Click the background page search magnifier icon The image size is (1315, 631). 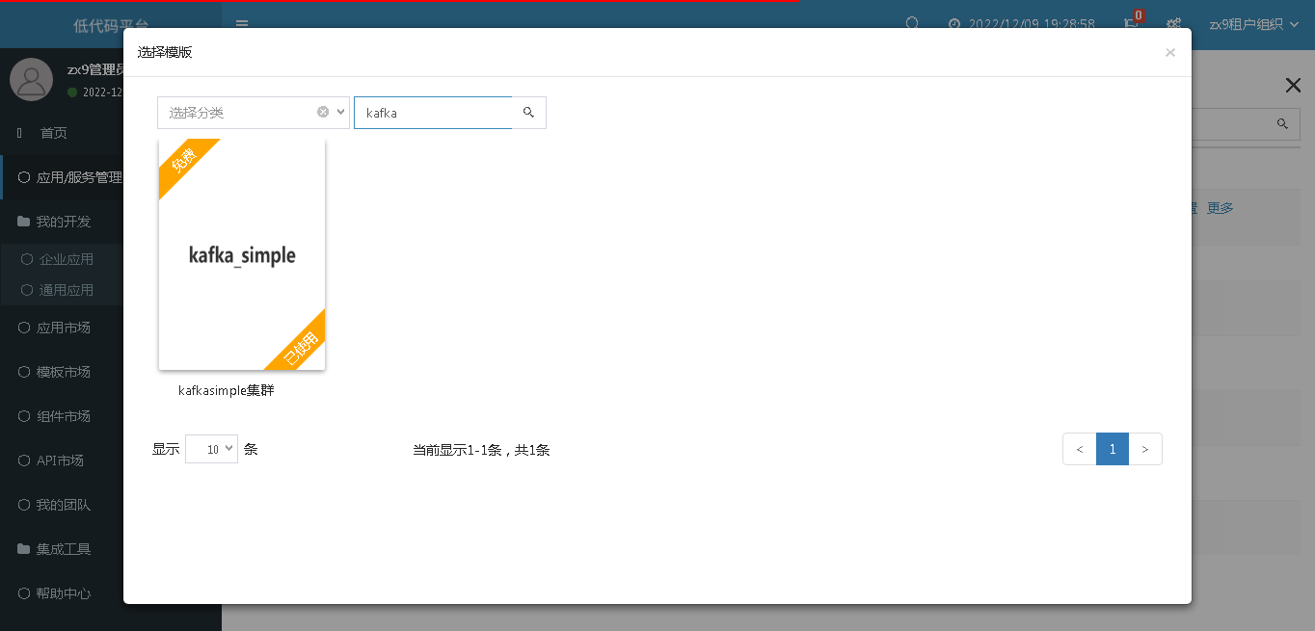pos(1282,123)
